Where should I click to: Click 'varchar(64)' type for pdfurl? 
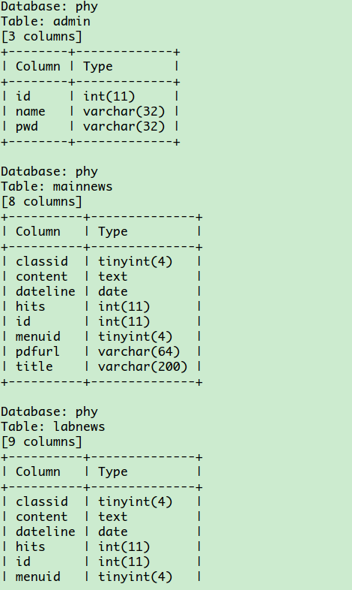click(139, 351)
